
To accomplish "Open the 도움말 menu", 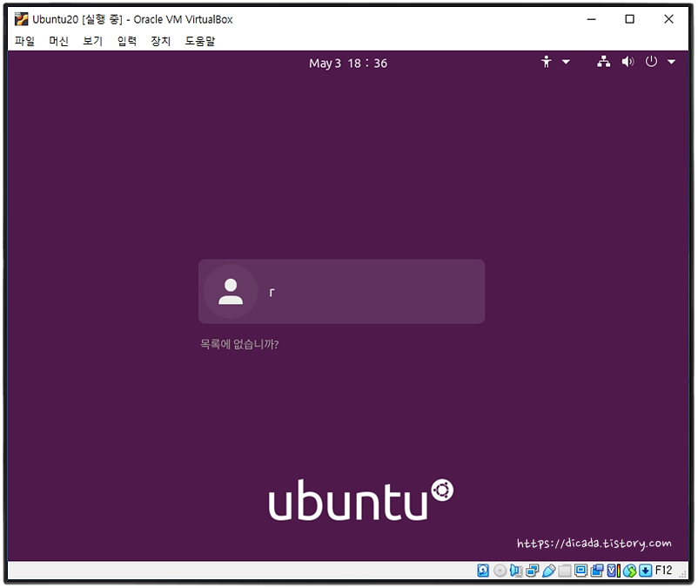I will 200,41.
